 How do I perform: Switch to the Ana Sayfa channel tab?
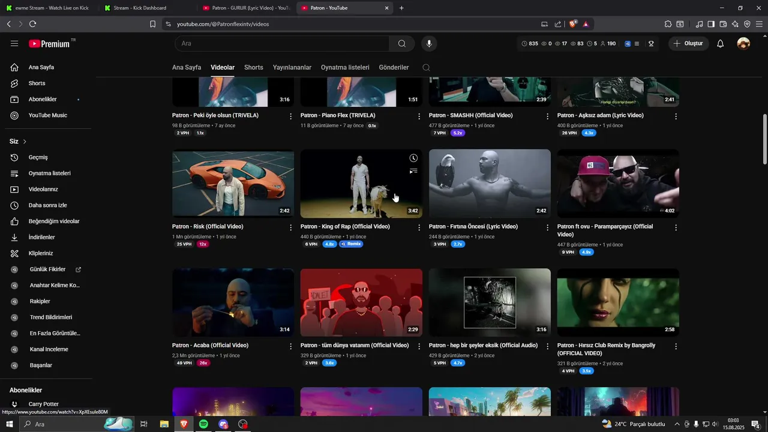(x=187, y=68)
